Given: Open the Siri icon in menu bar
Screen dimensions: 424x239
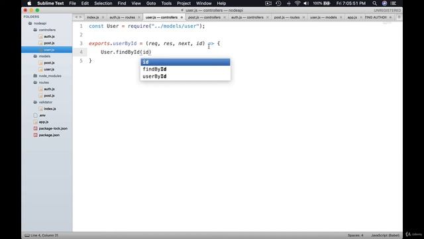Looking at the screenshot, I should 384,3.
